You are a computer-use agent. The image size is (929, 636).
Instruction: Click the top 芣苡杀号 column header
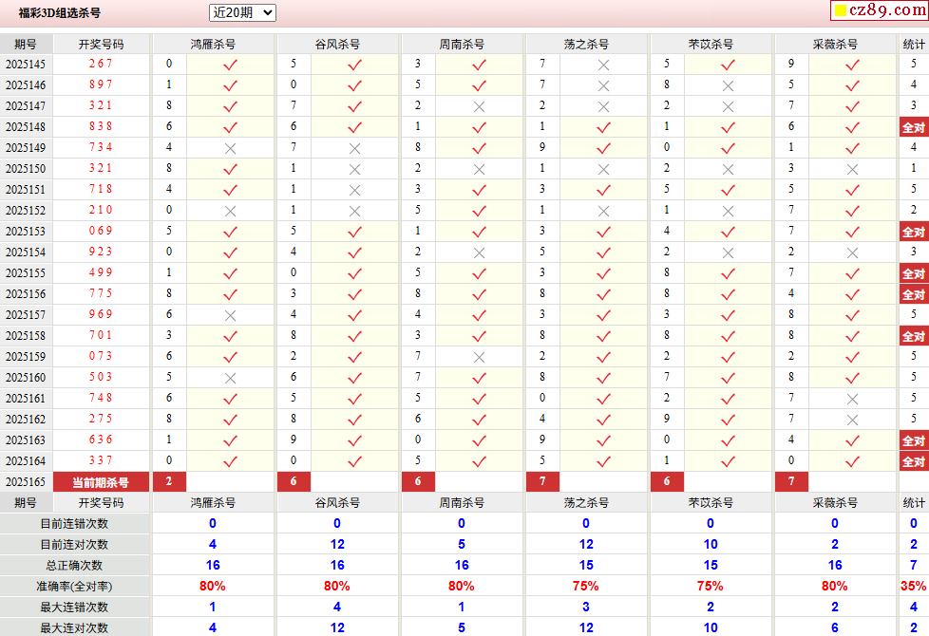tap(711, 44)
